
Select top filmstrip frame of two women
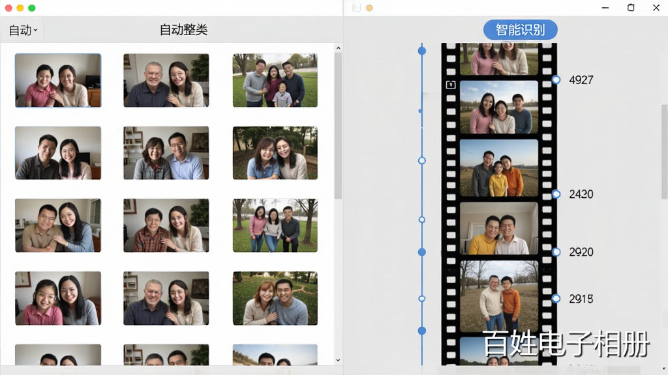tap(499, 59)
